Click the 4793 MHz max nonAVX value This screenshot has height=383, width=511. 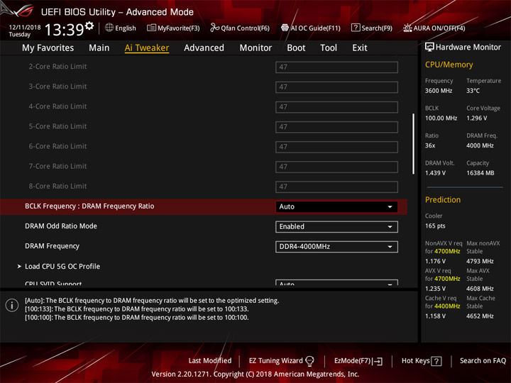(x=480, y=261)
